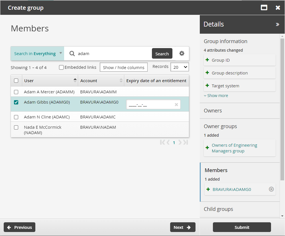Image resolution: width=285 pixels, height=236 pixels.
Task: Open the Records per page dropdown
Action: click(180, 67)
